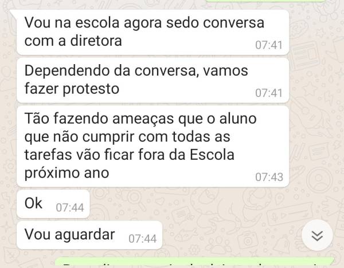Tap the 07:44 timestamp beside Ok
The height and width of the screenshot is (268, 344).
[70, 208]
